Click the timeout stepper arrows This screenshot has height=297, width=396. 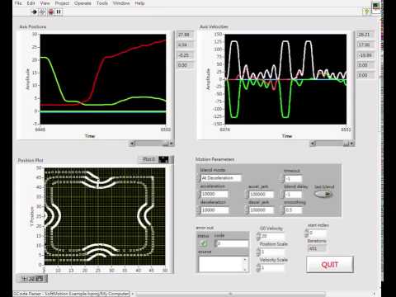point(282,179)
